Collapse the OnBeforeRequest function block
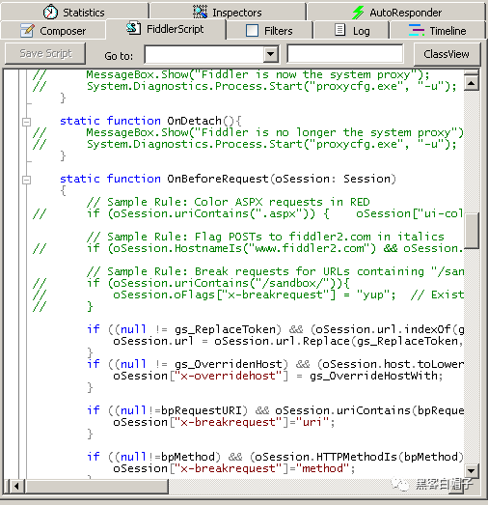The height and width of the screenshot is (505, 488). (27, 180)
